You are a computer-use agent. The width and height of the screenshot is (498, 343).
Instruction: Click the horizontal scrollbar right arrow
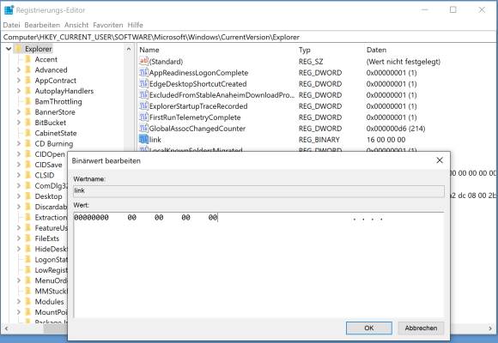[491, 328]
